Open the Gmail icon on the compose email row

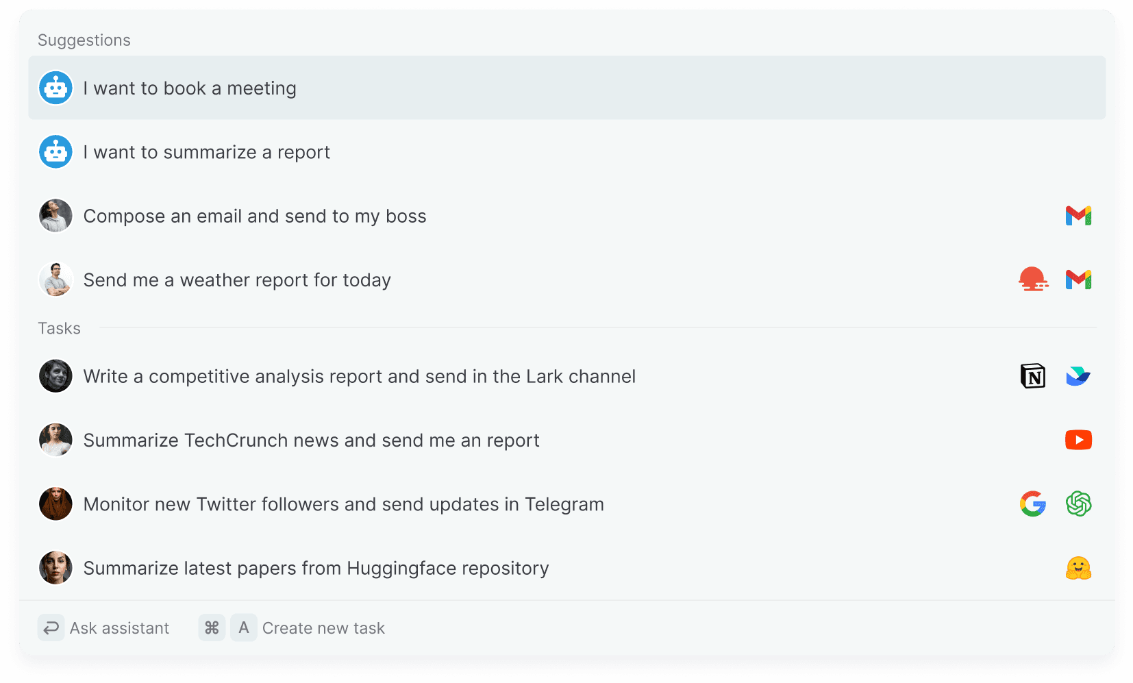pyautogui.click(x=1078, y=215)
